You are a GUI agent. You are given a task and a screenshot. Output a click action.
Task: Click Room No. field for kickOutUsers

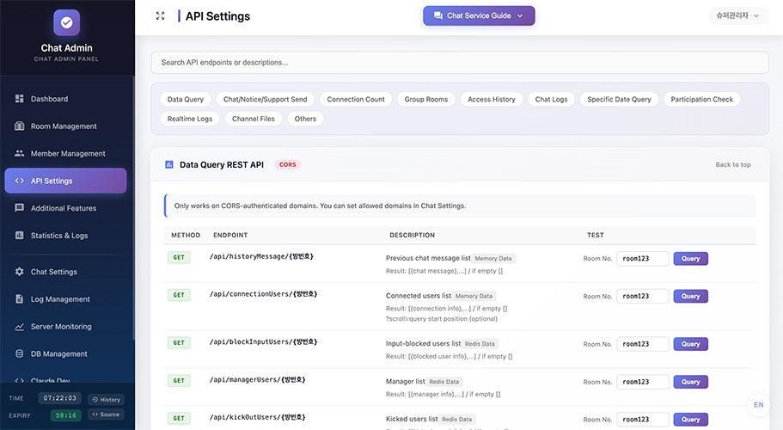click(x=643, y=420)
